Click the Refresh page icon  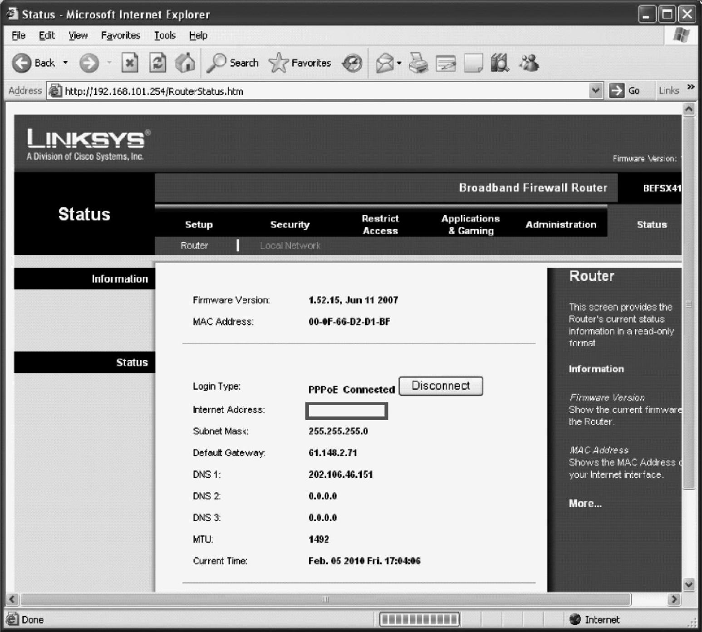[x=157, y=63]
